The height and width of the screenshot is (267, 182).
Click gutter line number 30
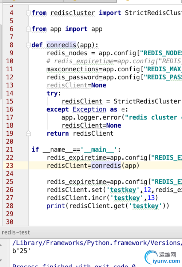pos(10,222)
